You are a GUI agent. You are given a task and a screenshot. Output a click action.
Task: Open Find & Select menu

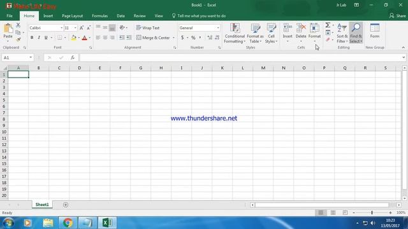356,33
